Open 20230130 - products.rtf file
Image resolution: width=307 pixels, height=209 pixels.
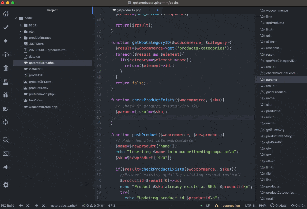(47, 50)
